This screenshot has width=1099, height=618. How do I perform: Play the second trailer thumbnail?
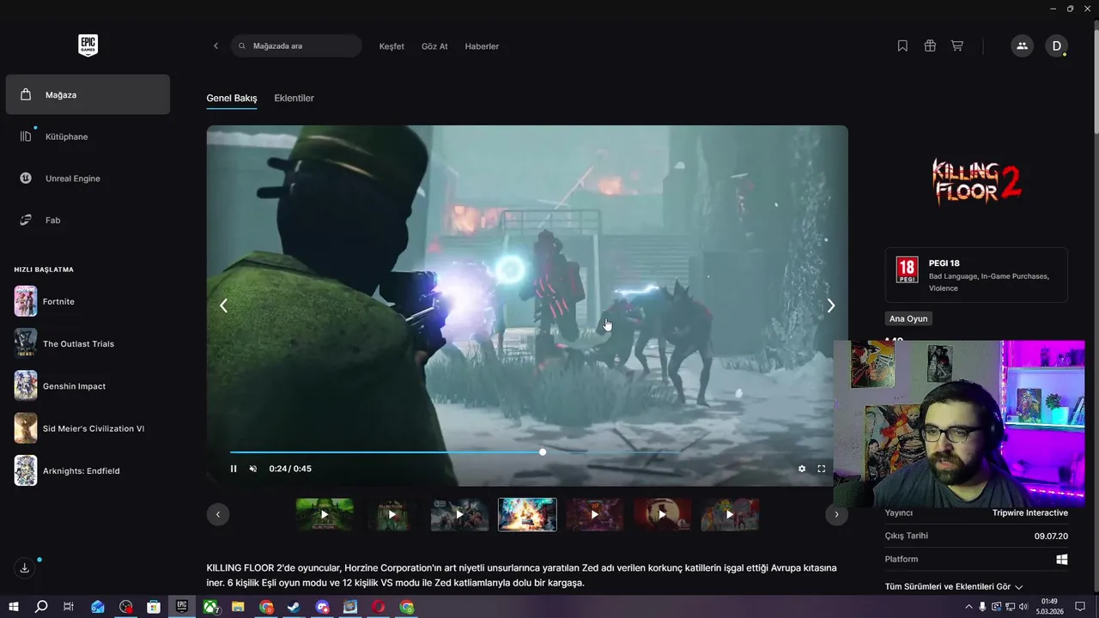(x=392, y=515)
